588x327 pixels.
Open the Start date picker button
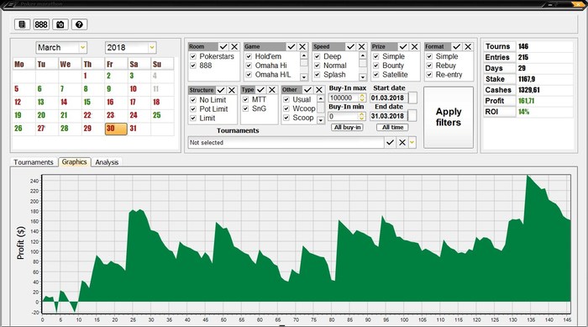412,98
